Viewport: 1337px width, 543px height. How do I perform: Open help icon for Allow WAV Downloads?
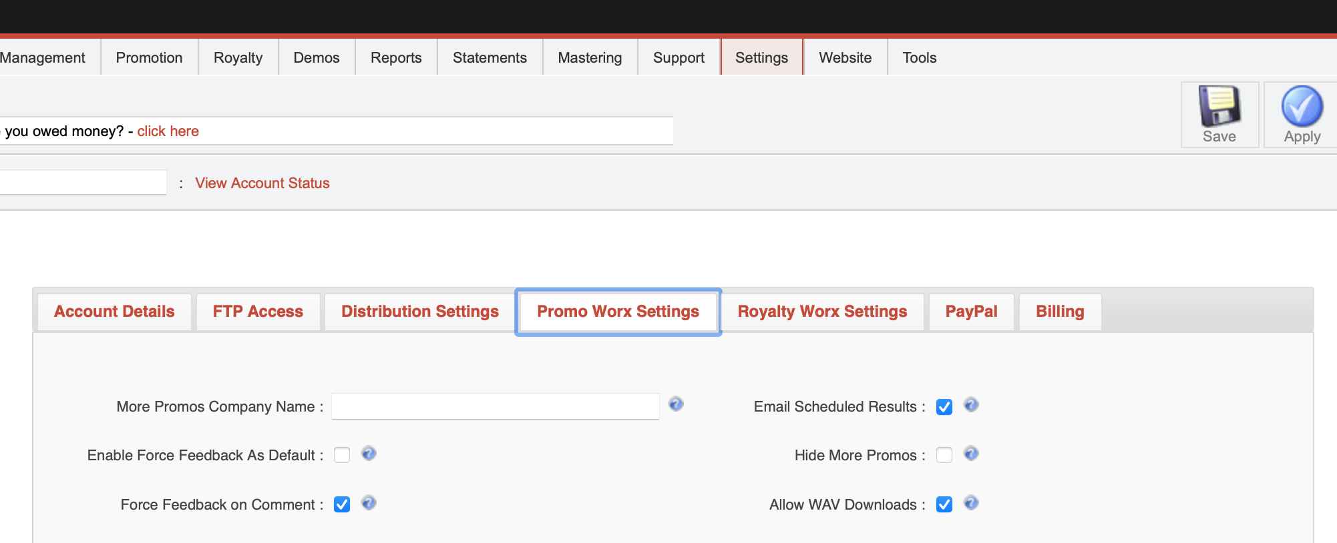pos(971,503)
